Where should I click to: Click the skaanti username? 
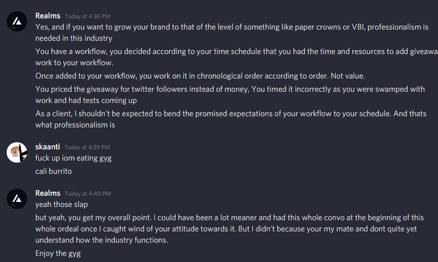point(48,147)
